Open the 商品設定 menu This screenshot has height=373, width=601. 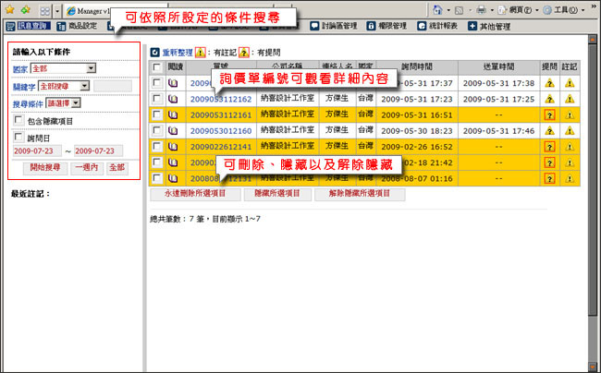pos(77,26)
